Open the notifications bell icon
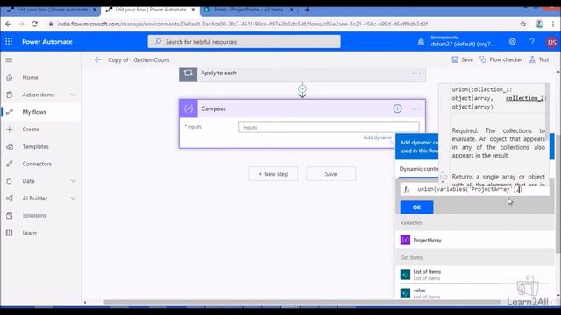 [421, 42]
